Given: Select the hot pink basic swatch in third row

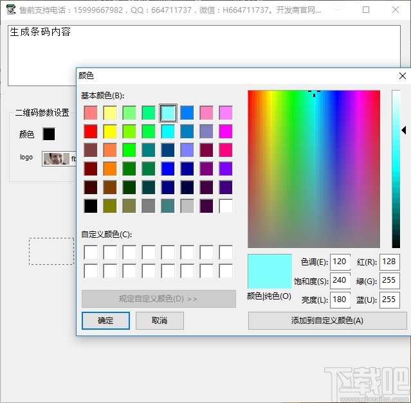Looking at the screenshot, I should click(226, 150).
